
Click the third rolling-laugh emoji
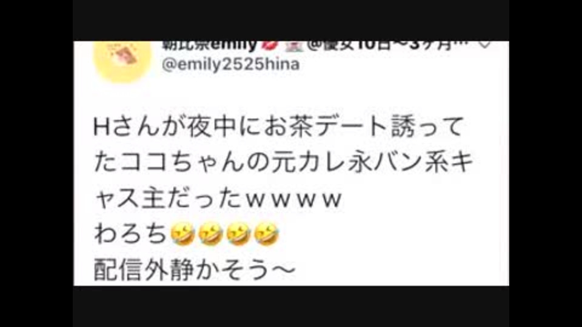tap(238, 235)
